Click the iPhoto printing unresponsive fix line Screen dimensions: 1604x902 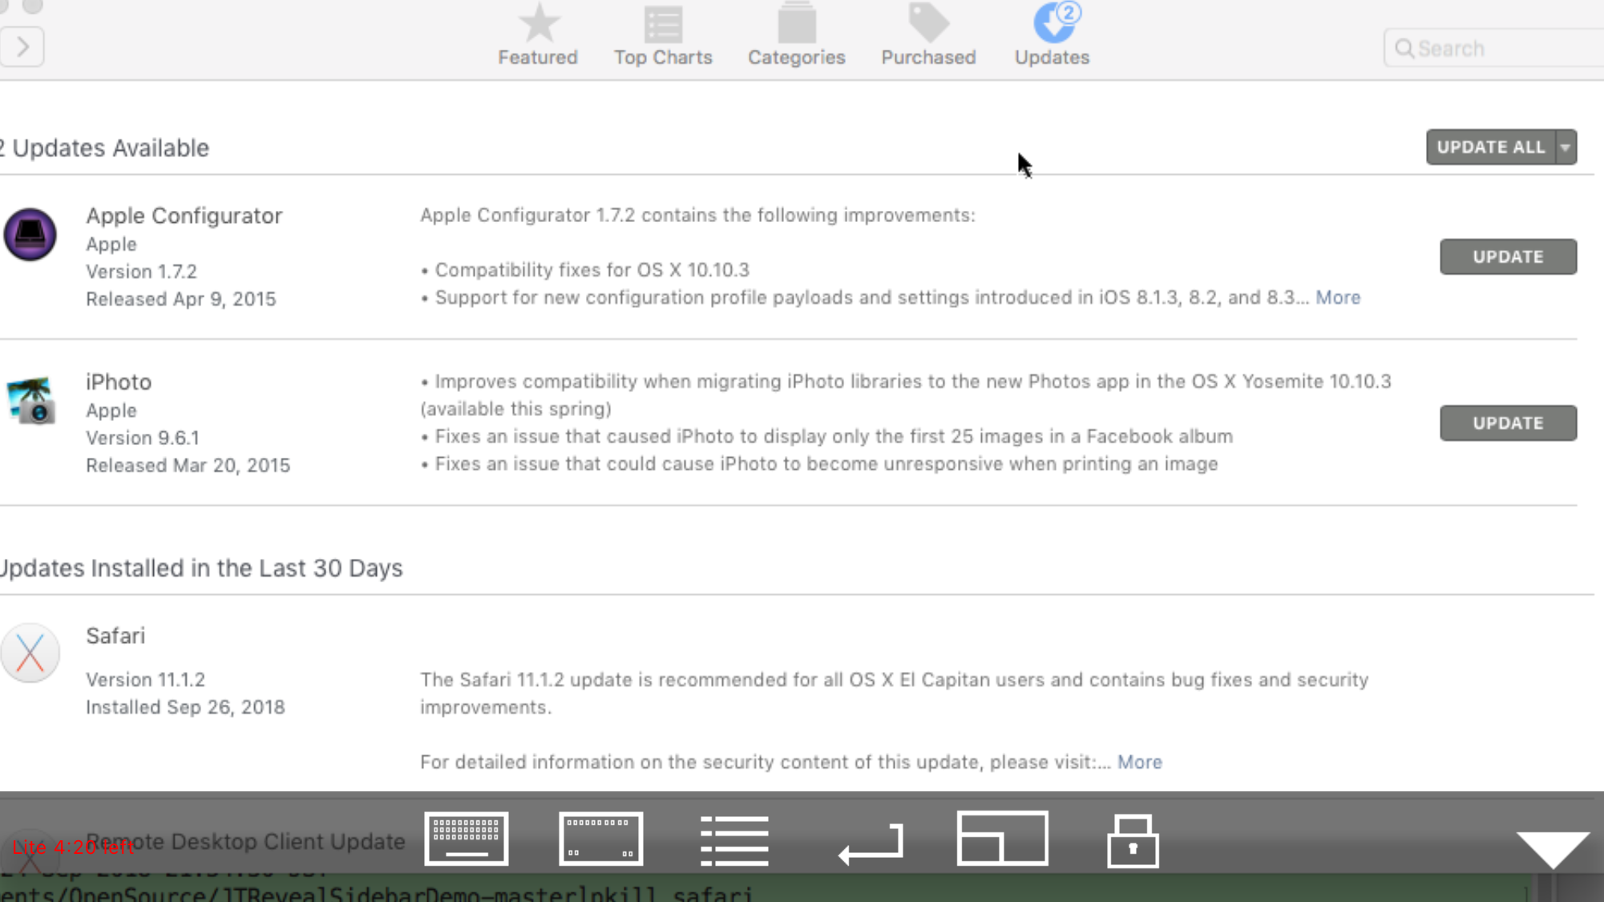pyautogui.click(x=819, y=463)
